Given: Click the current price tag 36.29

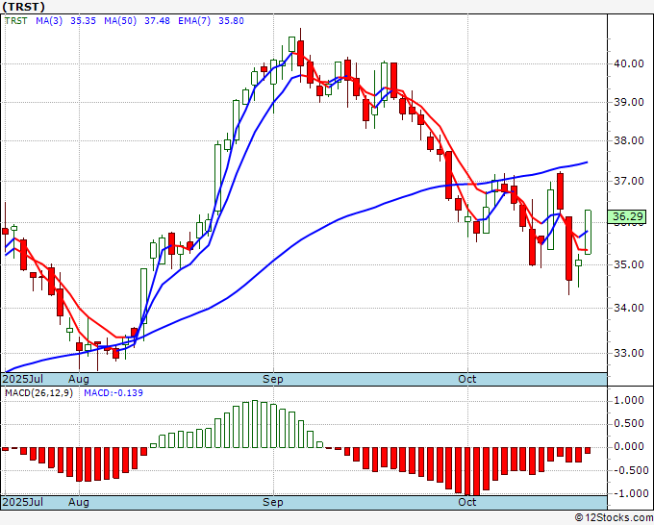Looking at the screenshot, I should pos(627,217).
